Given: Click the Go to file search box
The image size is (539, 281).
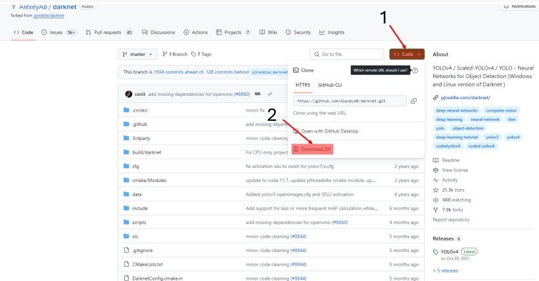Looking at the screenshot, I should pos(346,54).
